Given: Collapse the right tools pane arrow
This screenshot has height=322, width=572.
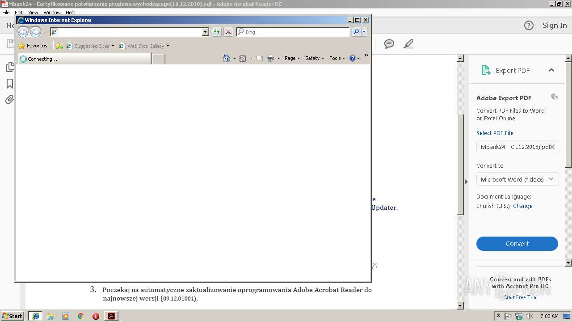Looking at the screenshot, I should 467,182.
